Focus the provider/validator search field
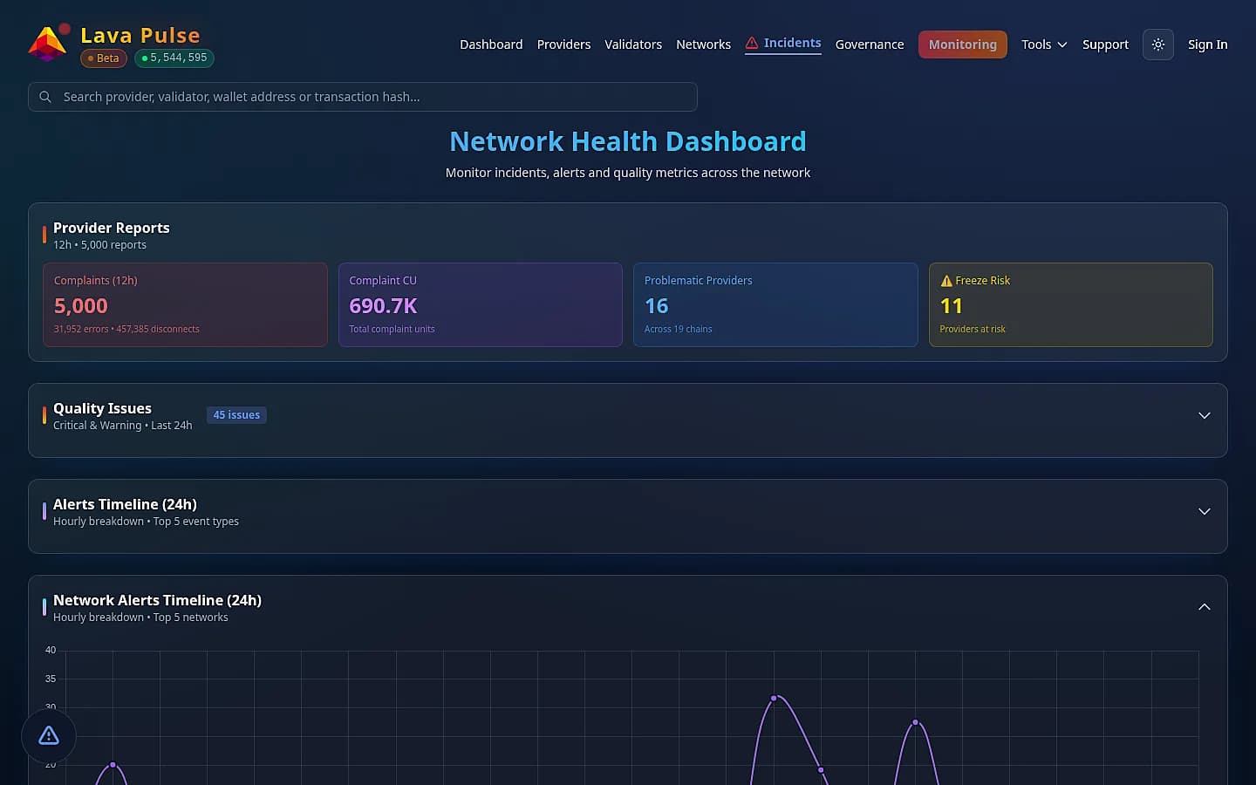1256x785 pixels. tap(363, 97)
